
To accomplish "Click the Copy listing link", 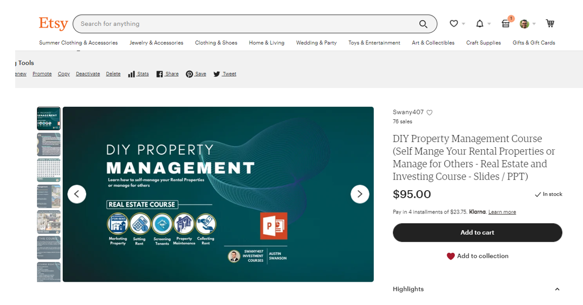I will coord(64,74).
